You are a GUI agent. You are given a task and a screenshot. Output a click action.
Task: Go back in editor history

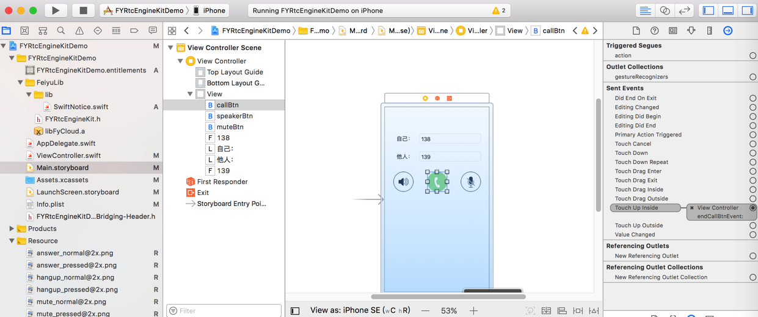coord(186,30)
